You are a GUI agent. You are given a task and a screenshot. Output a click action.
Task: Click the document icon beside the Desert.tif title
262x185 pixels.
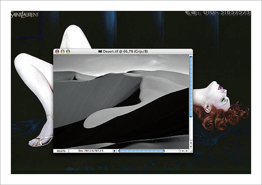[100, 51]
